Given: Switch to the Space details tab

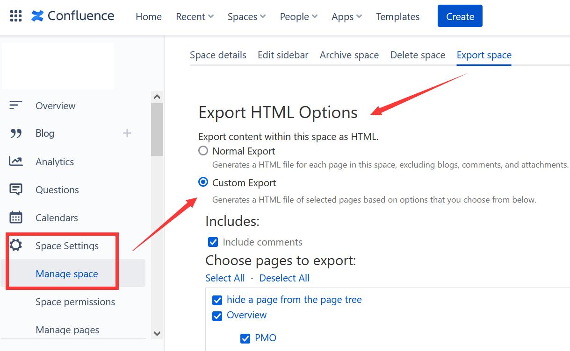Looking at the screenshot, I should pyautogui.click(x=218, y=55).
